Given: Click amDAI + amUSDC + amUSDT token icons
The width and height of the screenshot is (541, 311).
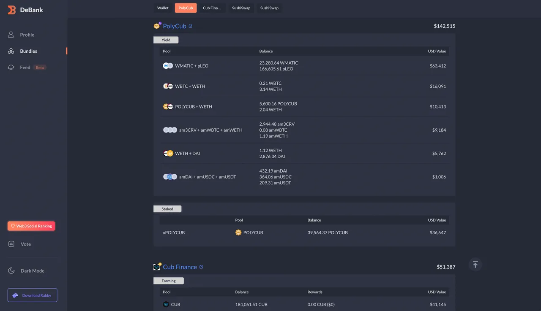Looking at the screenshot, I should click(170, 177).
